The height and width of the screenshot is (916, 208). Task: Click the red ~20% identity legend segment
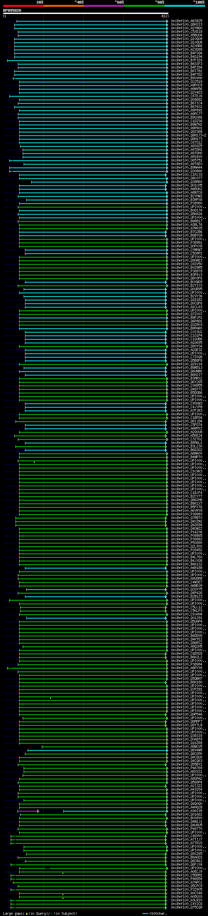tap(23, 6)
